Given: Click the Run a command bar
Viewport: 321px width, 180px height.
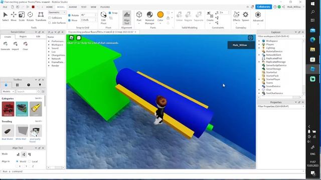Looking at the screenshot, I should 152,171.
